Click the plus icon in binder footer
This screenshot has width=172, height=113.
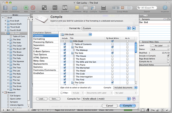pyautogui.click(x=4, y=110)
